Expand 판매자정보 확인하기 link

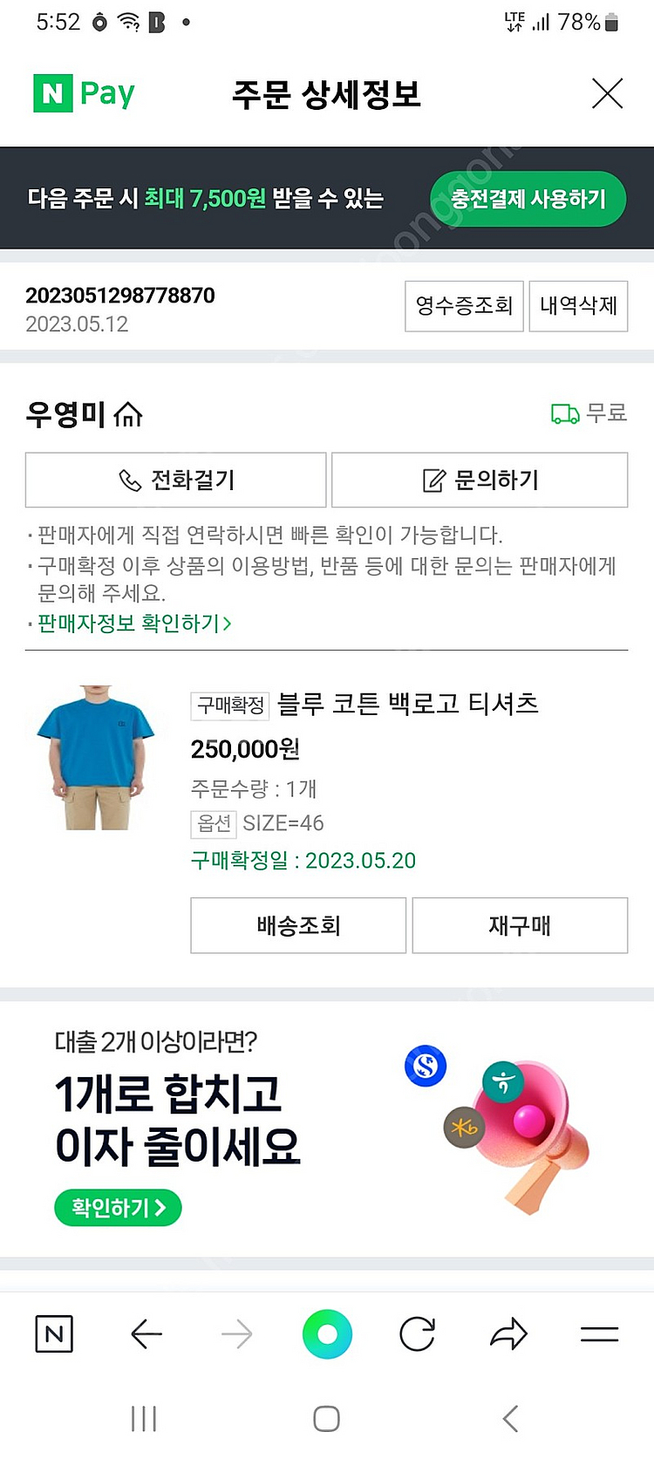tap(134, 624)
